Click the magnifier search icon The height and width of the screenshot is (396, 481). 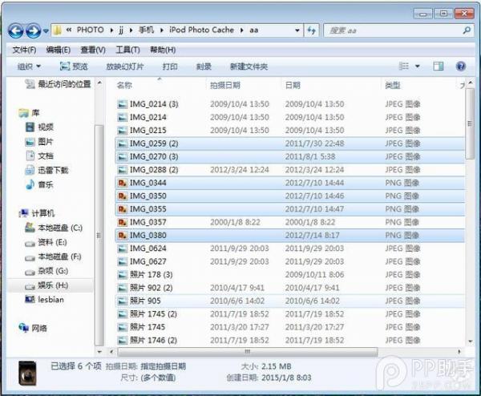click(467, 30)
